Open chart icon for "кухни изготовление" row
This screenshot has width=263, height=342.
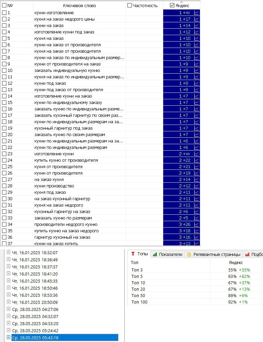pyautogui.click(x=196, y=13)
